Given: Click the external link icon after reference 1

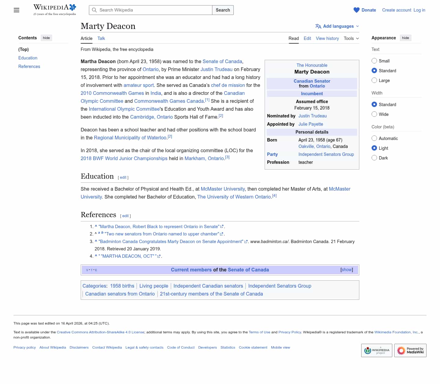Looking at the screenshot, I should click(x=222, y=227).
